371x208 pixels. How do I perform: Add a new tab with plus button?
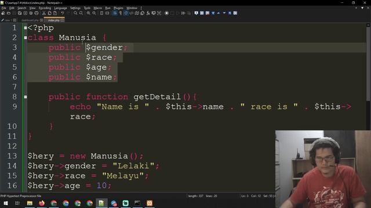tap(356, 8)
